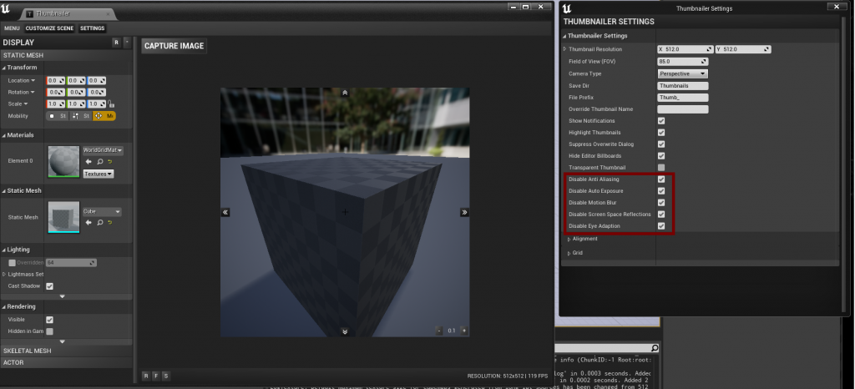The width and height of the screenshot is (855, 389).
Task: Pan viewport with the left double-arrow
Action: click(x=225, y=213)
